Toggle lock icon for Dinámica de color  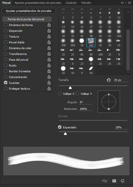[49, 48]
